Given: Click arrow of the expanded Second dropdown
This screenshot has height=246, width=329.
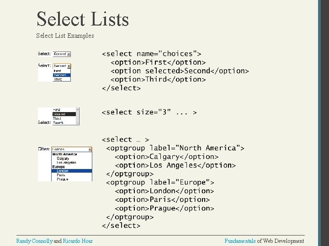Looking at the screenshot, I should click(69, 66).
